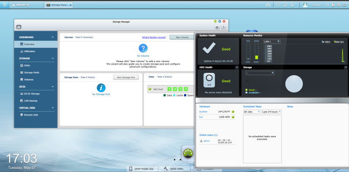
Task: Click the Fan hardware link
Action: tap(201, 117)
